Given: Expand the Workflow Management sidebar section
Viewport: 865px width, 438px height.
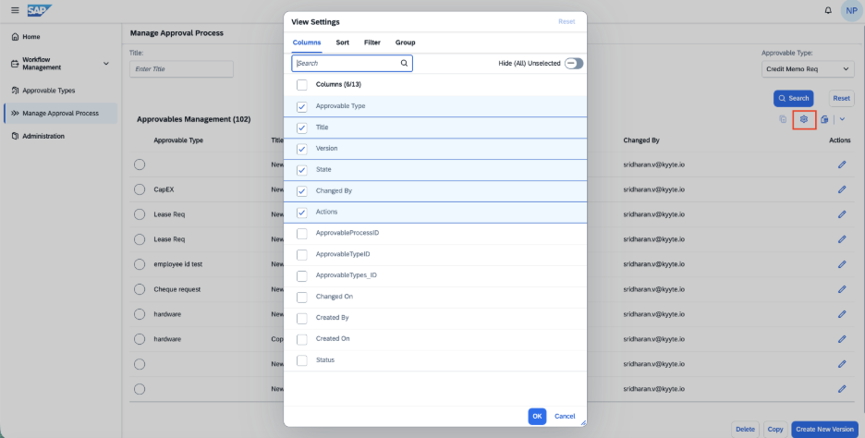Looking at the screenshot, I should point(106,64).
